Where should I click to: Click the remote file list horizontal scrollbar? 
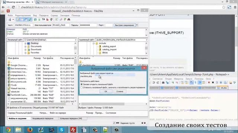pos(103,104)
